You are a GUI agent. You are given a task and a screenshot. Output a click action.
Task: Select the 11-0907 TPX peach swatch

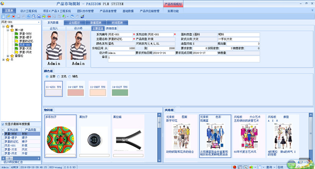(98, 89)
